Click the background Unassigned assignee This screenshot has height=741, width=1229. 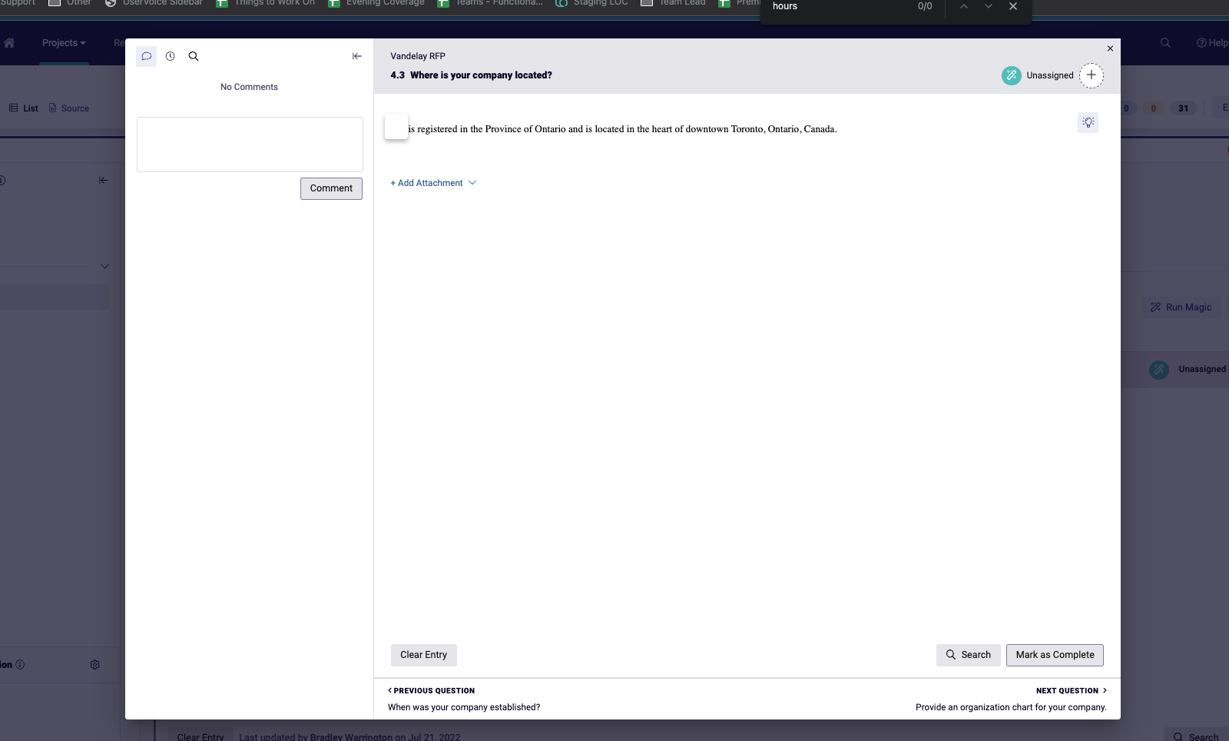pyautogui.click(x=1188, y=369)
